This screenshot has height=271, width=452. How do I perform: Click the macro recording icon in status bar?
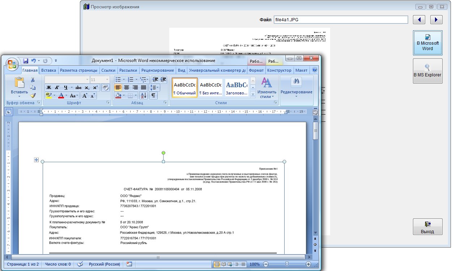pos(129,264)
